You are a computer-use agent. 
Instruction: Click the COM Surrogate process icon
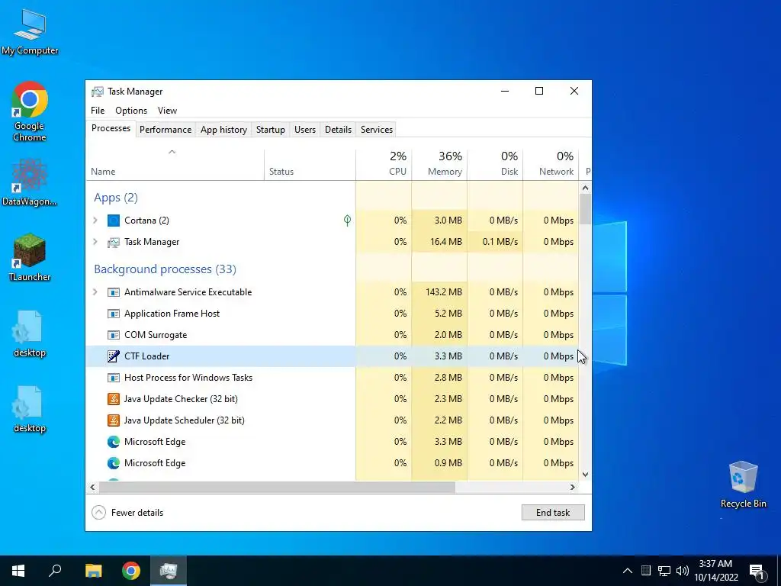[x=114, y=336]
